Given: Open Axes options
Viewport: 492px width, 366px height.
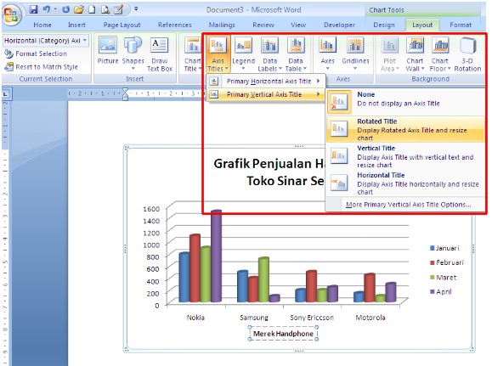Looking at the screenshot, I should coord(327,53).
